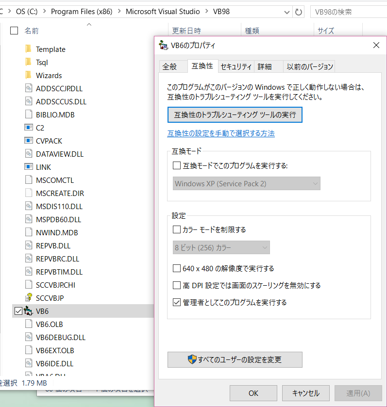This screenshot has height=407, width=387.
Task: Click the CVPACK application icon
Action: (x=29, y=141)
